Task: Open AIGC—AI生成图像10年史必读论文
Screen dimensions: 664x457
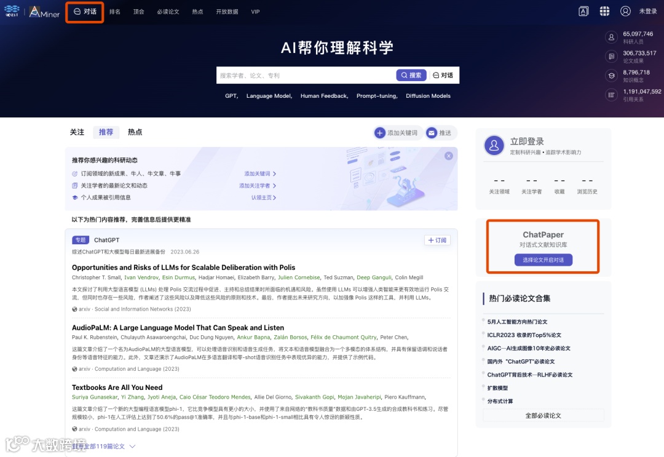Action: [x=529, y=348]
